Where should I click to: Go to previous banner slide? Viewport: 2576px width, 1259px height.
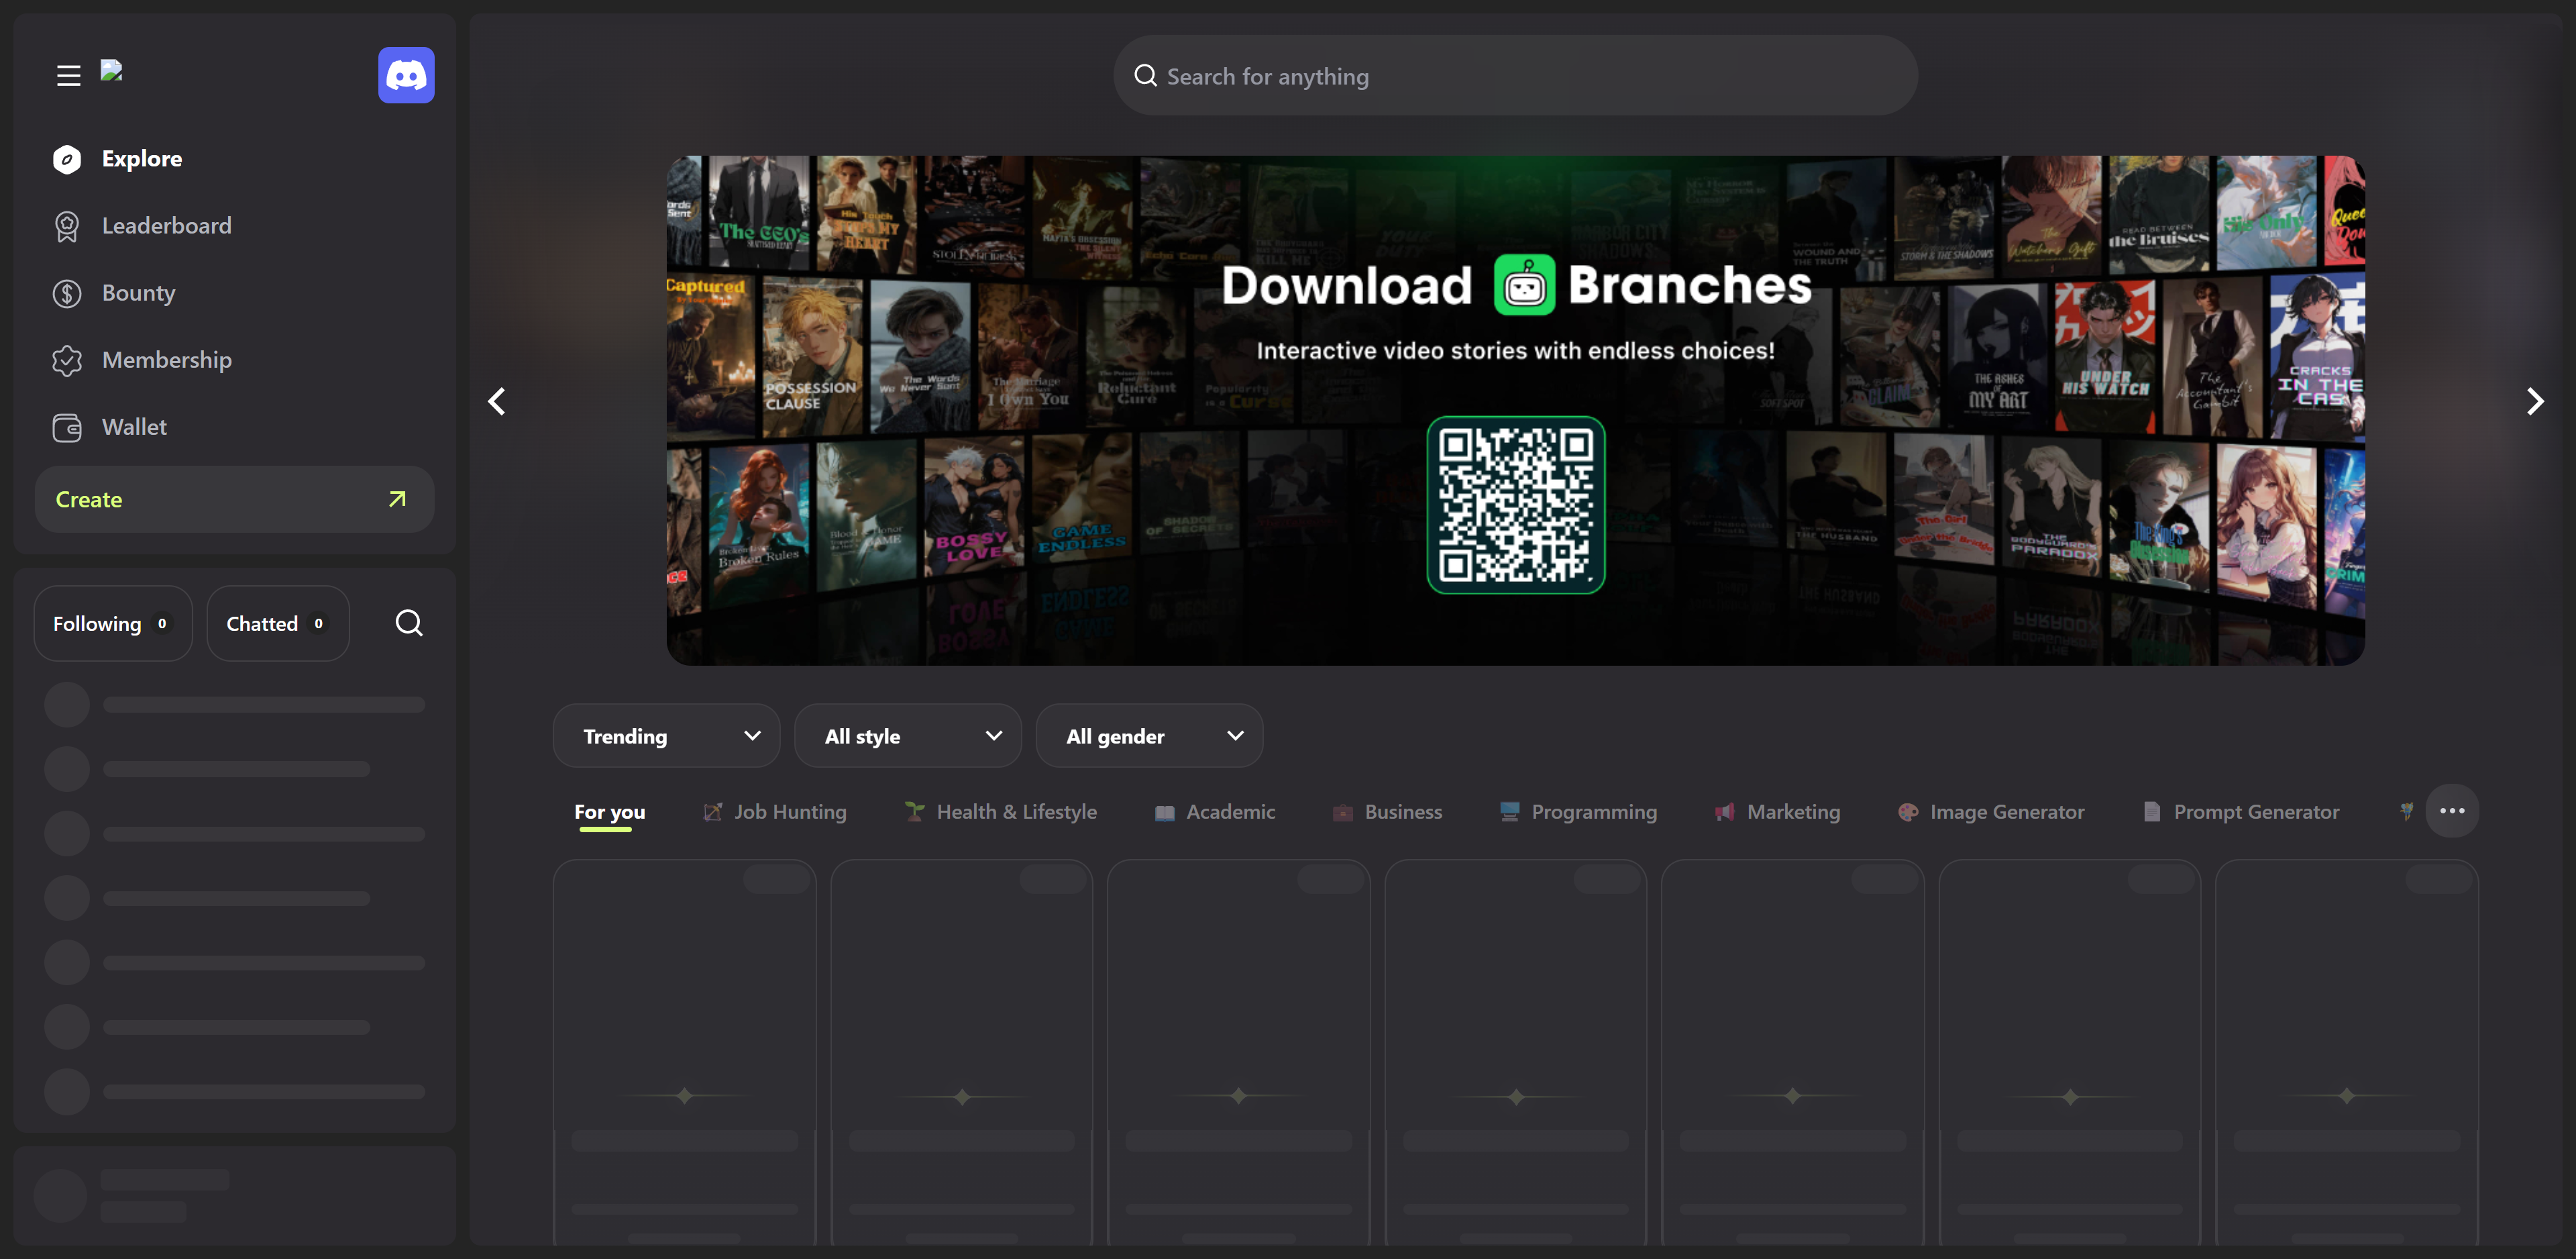pyautogui.click(x=497, y=401)
